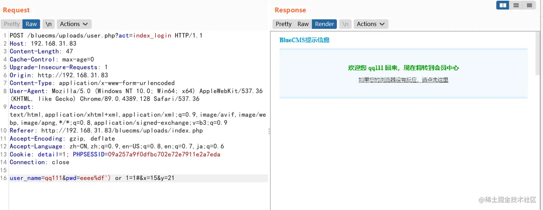Screen dimensions: 543x210
Task: Click the user_name=qq111 POST body line
Action: coord(92,178)
